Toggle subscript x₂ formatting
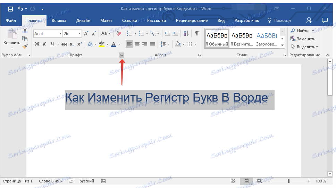The width and height of the screenshot is (336, 188). [x=72, y=44]
